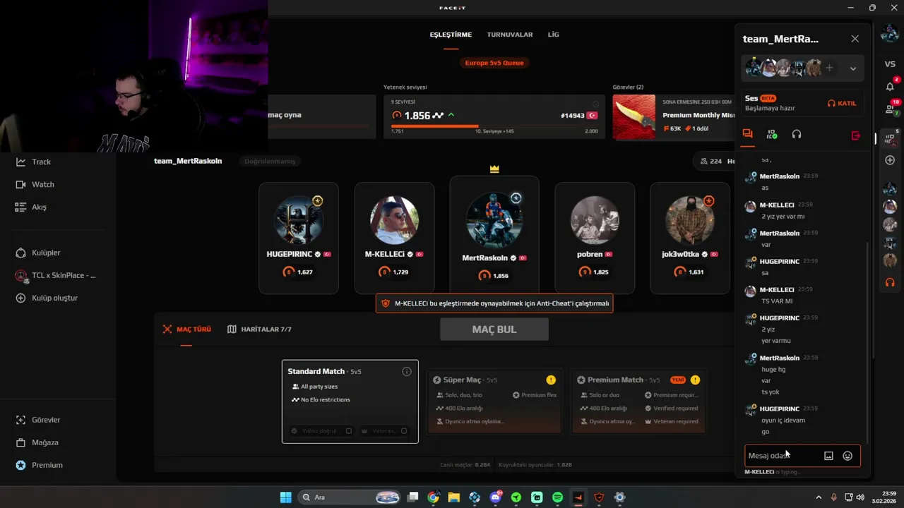Click skill level info icon

tap(595, 104)
